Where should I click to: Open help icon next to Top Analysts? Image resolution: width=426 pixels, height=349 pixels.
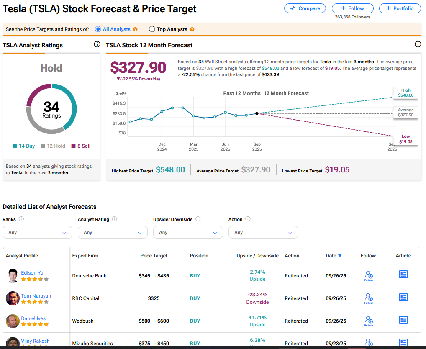click(x=192, y=29)
